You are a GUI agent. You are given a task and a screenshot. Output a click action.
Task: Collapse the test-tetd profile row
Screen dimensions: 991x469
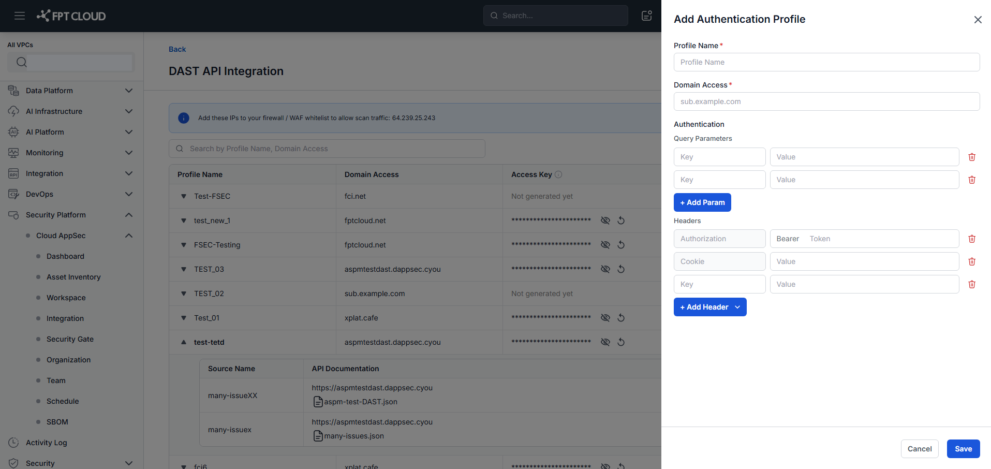(184, 342)
